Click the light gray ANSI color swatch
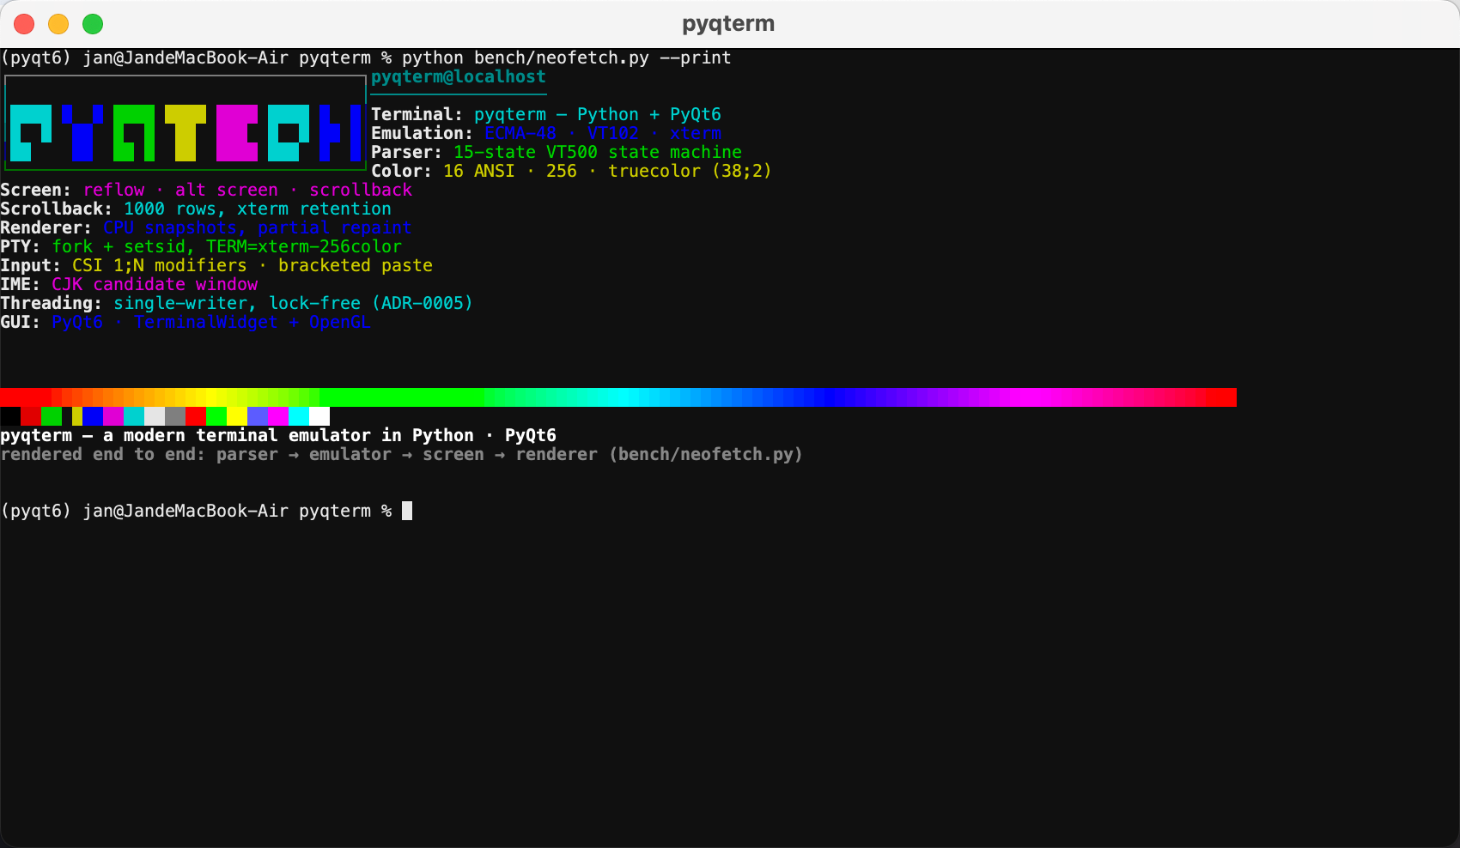 coord(155,416)
